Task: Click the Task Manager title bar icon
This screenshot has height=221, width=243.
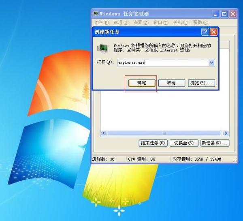Action: click(96, 13)
